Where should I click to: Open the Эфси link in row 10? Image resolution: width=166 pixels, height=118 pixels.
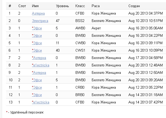(x=37, y=80)
